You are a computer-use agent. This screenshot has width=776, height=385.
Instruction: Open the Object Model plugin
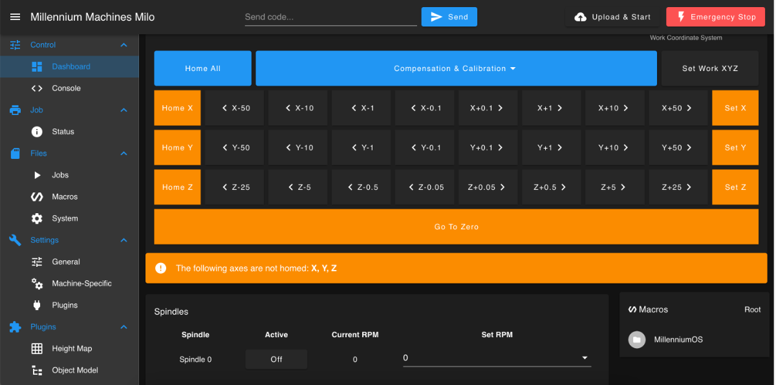pyautogui.click(x=69, y=370)
